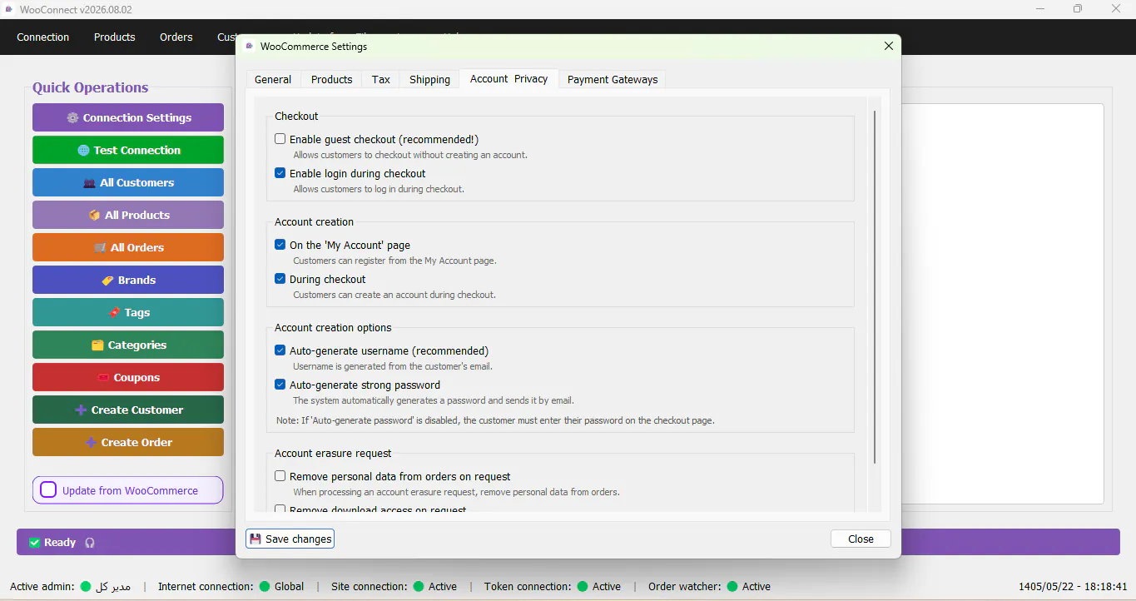Open the All Products list

click(128, 215)
